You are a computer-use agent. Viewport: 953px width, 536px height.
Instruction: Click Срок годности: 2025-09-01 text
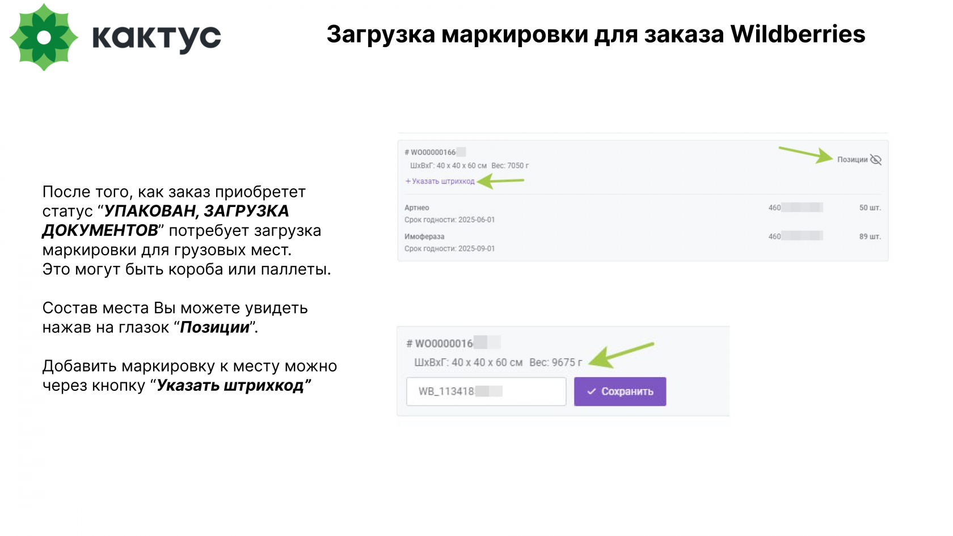pos(450,248)
